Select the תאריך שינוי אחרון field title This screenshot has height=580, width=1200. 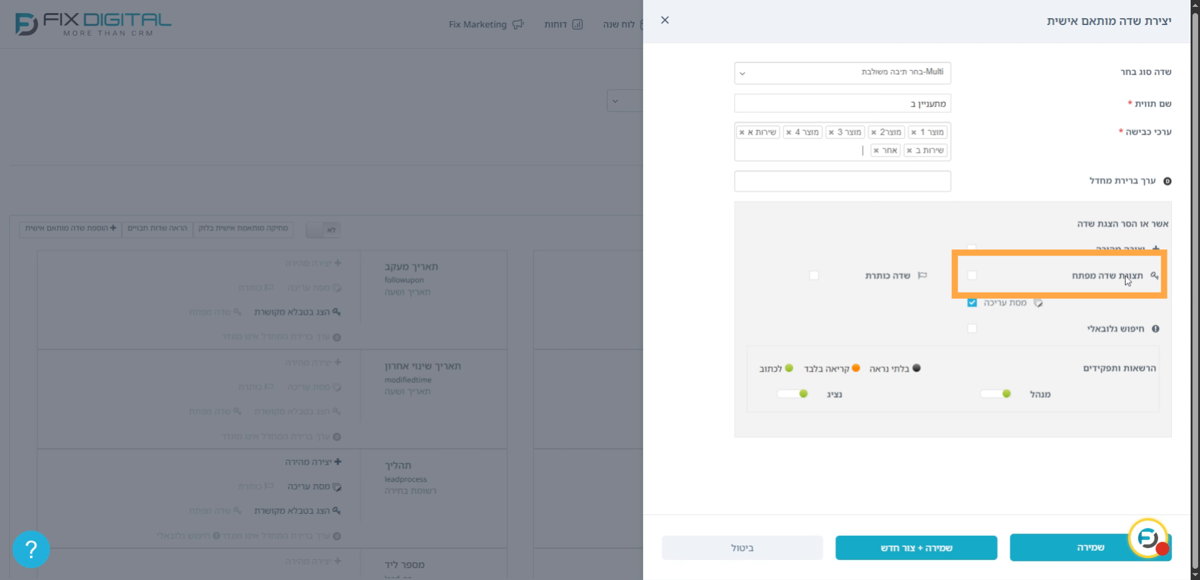[x=422, y=366]
